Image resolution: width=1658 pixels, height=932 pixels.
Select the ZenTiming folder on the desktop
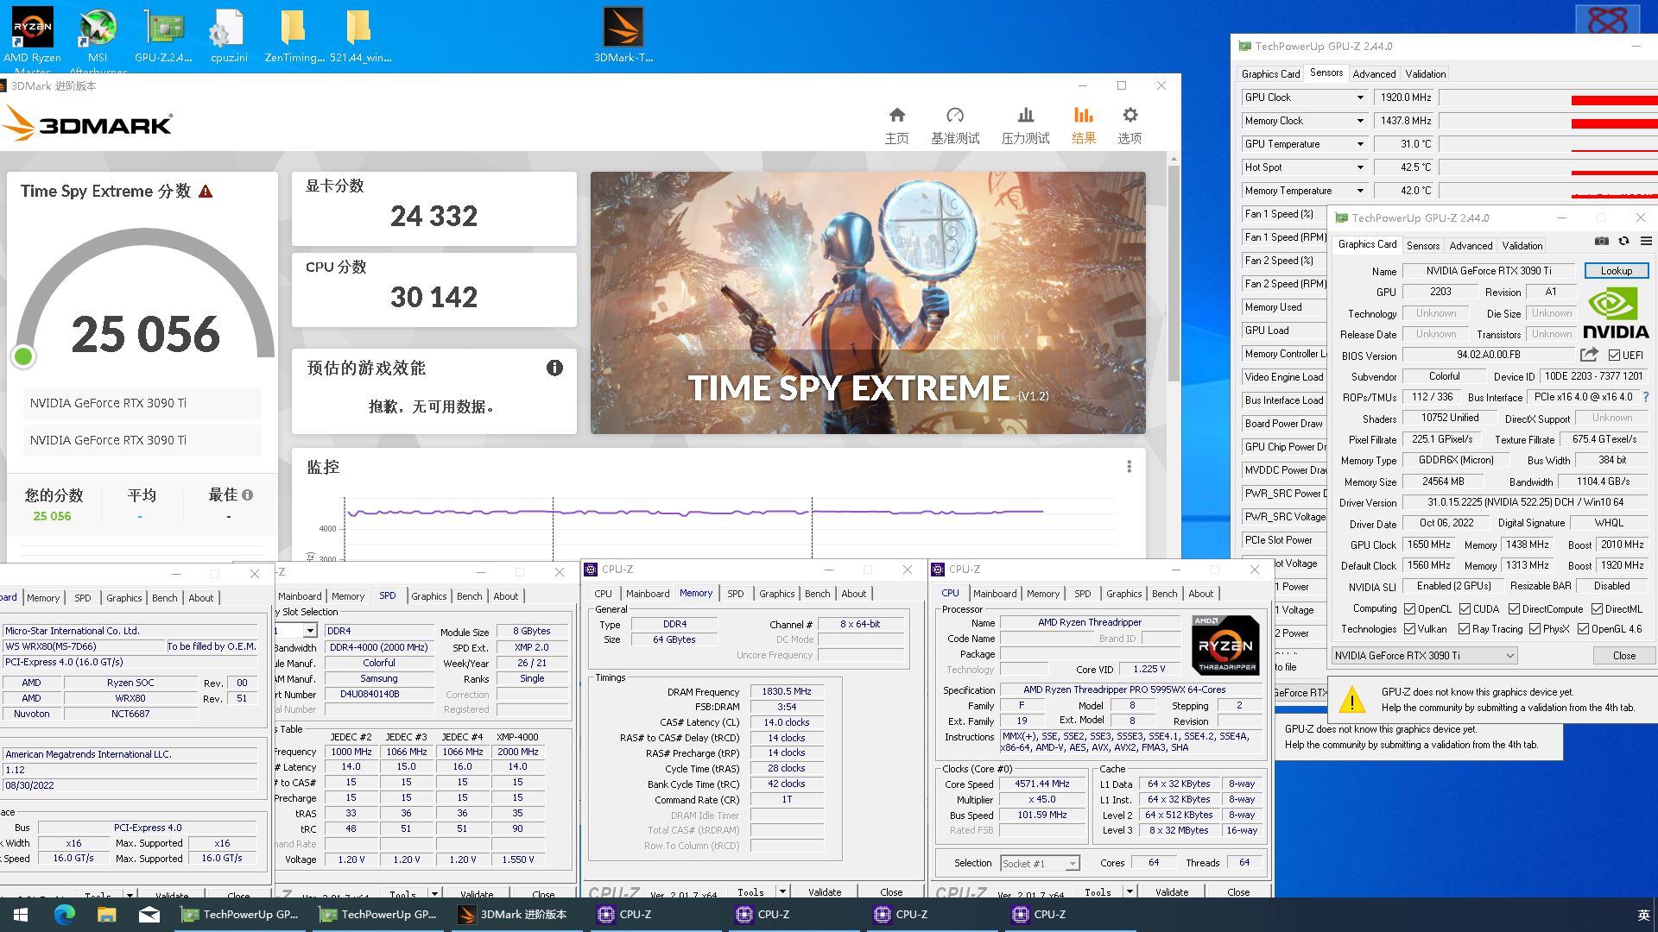click(x=294, y=36)
